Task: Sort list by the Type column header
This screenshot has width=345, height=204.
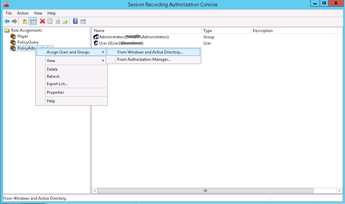Action: click(x=208, y=31)
